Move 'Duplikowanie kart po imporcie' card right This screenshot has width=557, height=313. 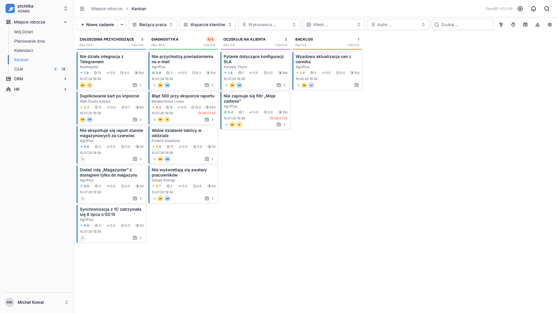[x=141, y=120]
